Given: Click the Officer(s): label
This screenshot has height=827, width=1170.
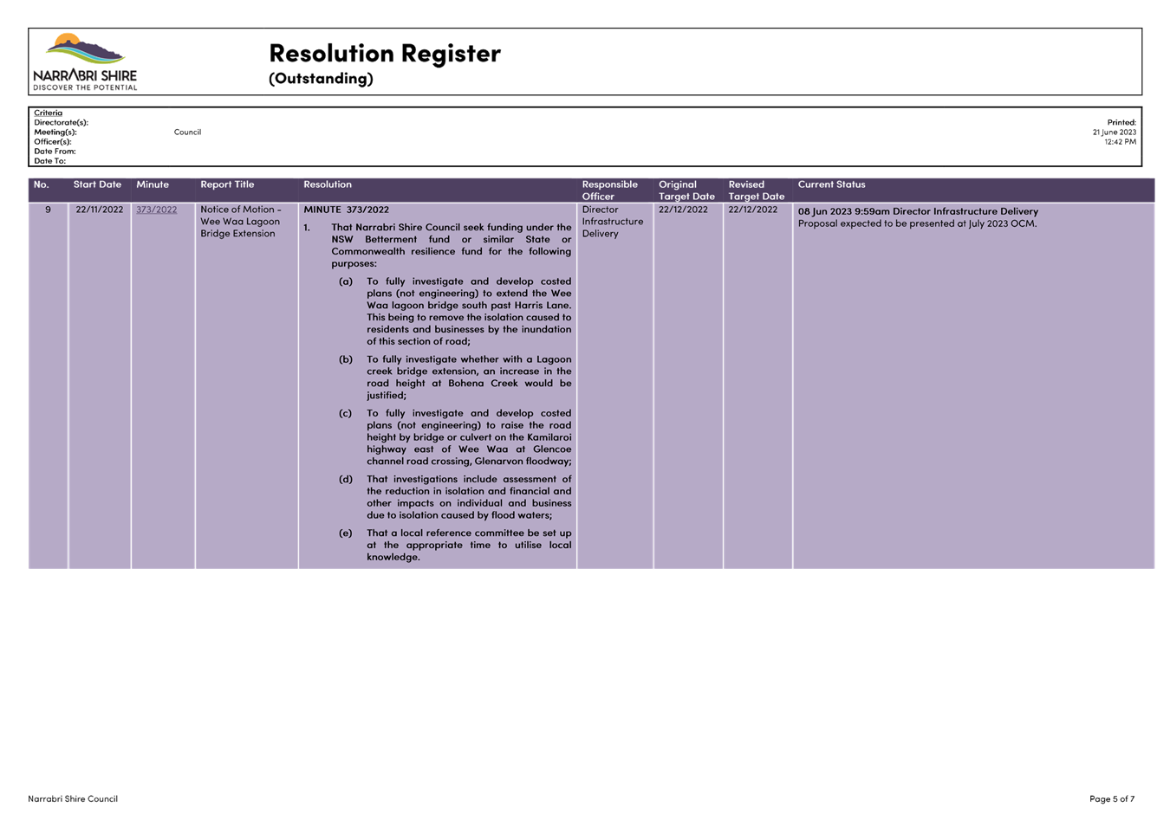Looking at the screenshot, I should 52,141.
